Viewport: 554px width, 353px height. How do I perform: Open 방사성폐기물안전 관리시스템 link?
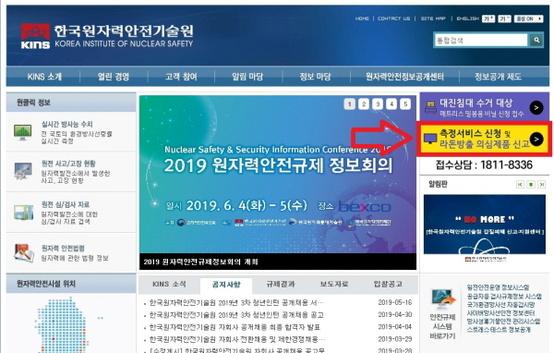click(x=503, y=322)
